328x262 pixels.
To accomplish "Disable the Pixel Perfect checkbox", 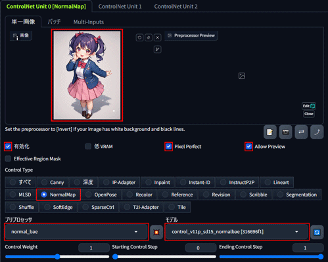I will tap(168, 146).
